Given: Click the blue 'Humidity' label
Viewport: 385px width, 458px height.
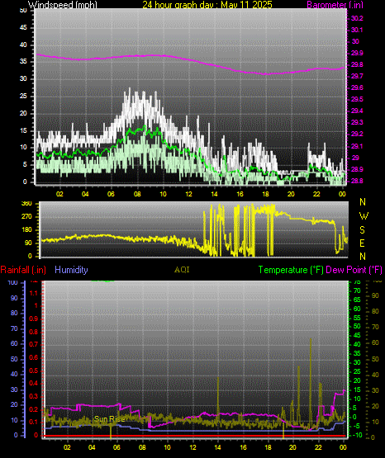Looking at the screenshot, I should [x=71, y=270].
